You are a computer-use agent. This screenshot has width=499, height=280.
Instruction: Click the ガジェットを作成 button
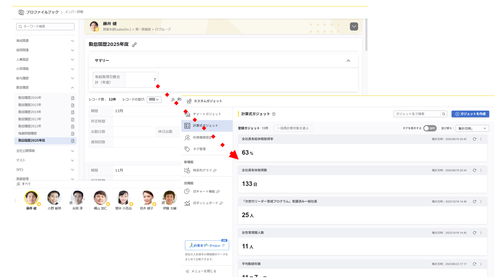coord(470,114)
